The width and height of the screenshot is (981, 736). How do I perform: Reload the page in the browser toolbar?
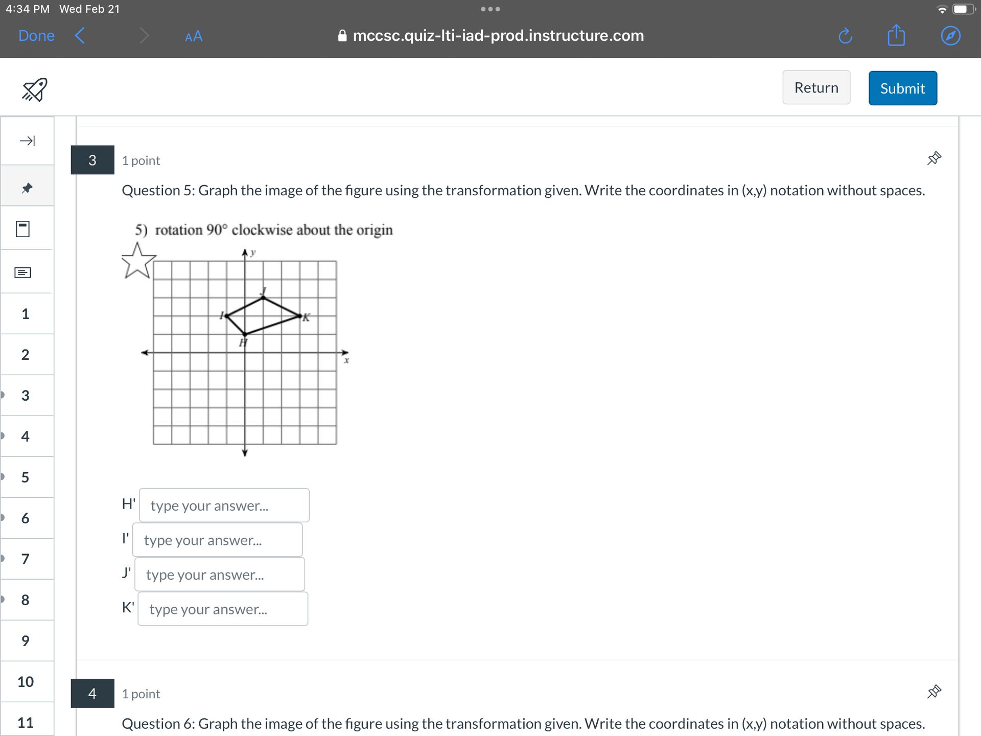click(x=846, y=36)
